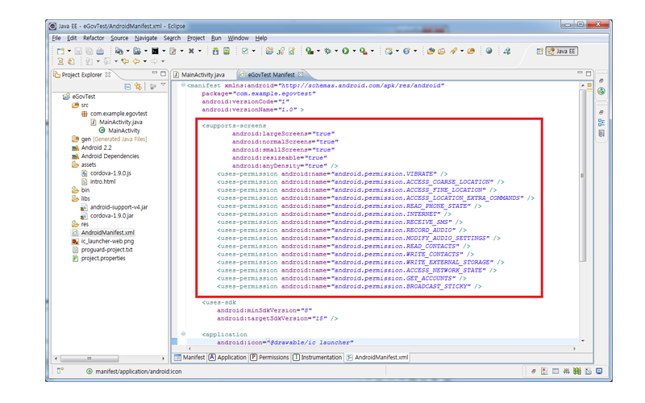Click the Project Explorer horizontal scrollbar
645x403 pixels.
[89, 358]
